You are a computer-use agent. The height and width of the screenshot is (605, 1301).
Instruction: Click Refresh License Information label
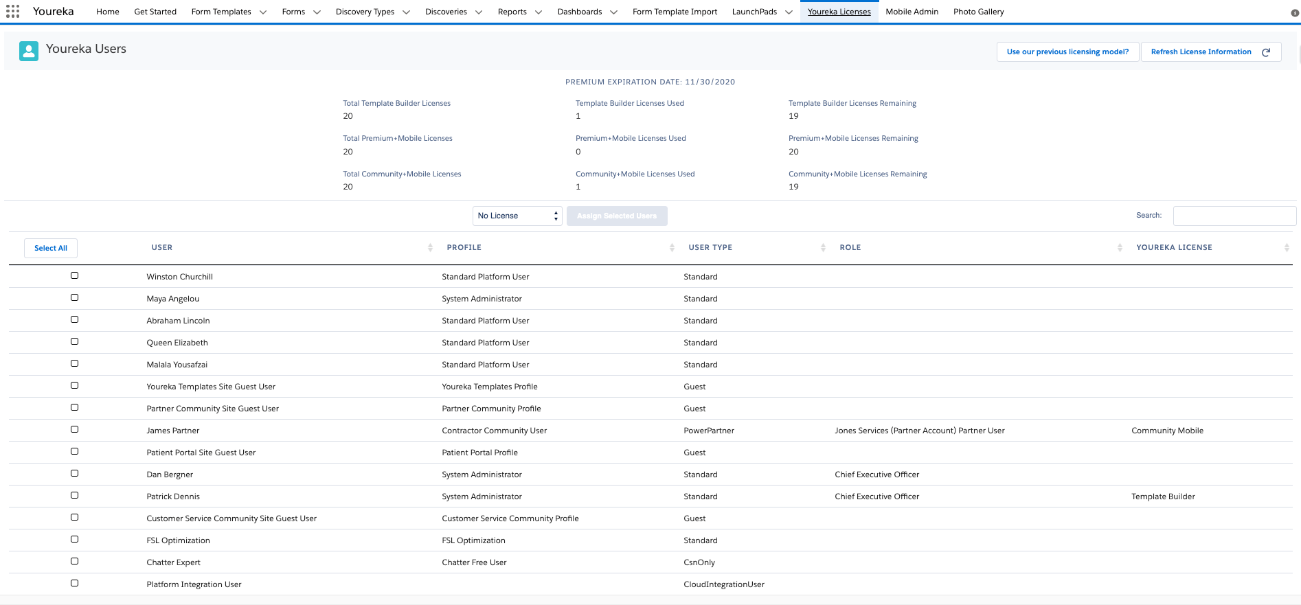tap(1201, 52)
